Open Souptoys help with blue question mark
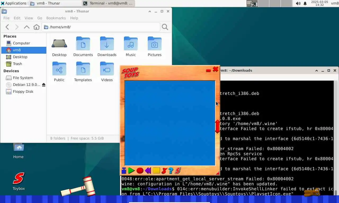 point(171,171)
